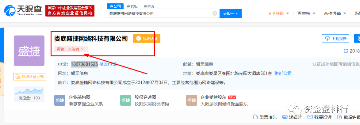Click the 发票抬头 document icon
The height and width of the screenshot is (125, 360).
coord(255,117)
